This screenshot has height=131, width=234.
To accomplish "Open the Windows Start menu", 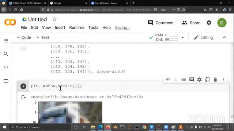I will click(x=4, y=127).
